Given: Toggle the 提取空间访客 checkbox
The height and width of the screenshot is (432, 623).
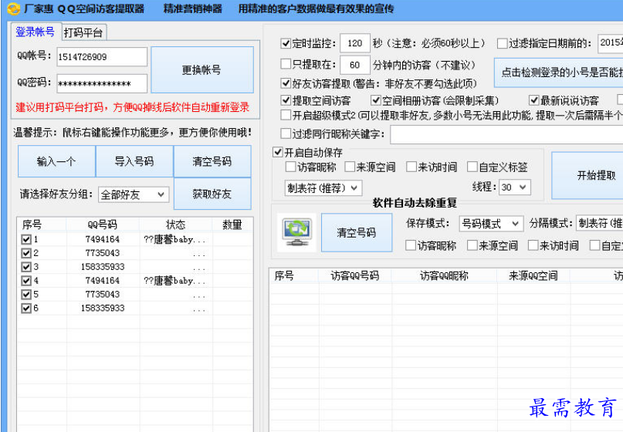Looking at the screenshot, I should coord(286,100).
